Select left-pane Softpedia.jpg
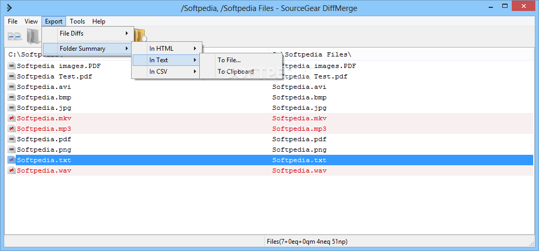539x251 pixels. coord(44,108)
